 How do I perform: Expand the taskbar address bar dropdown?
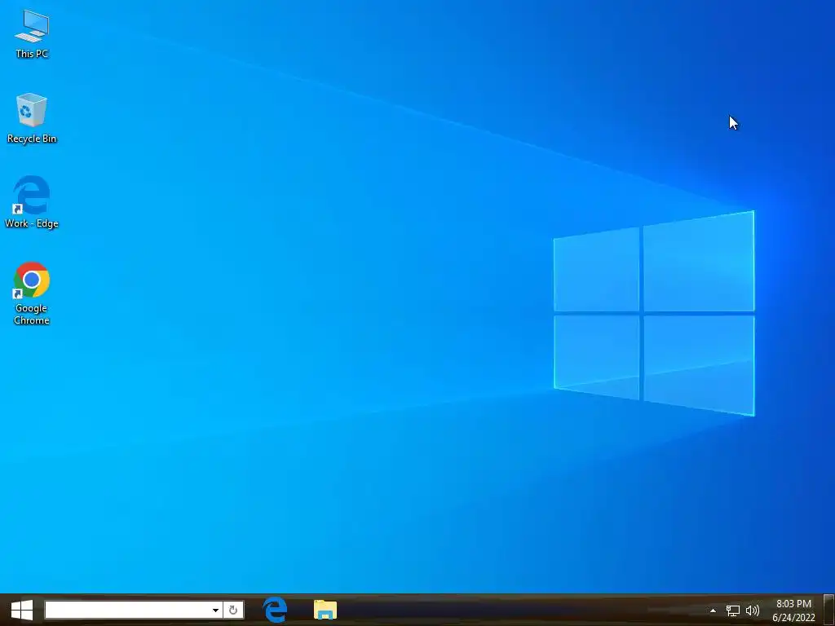coord(215,610)
